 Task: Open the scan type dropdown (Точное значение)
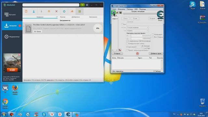[137, 27]
